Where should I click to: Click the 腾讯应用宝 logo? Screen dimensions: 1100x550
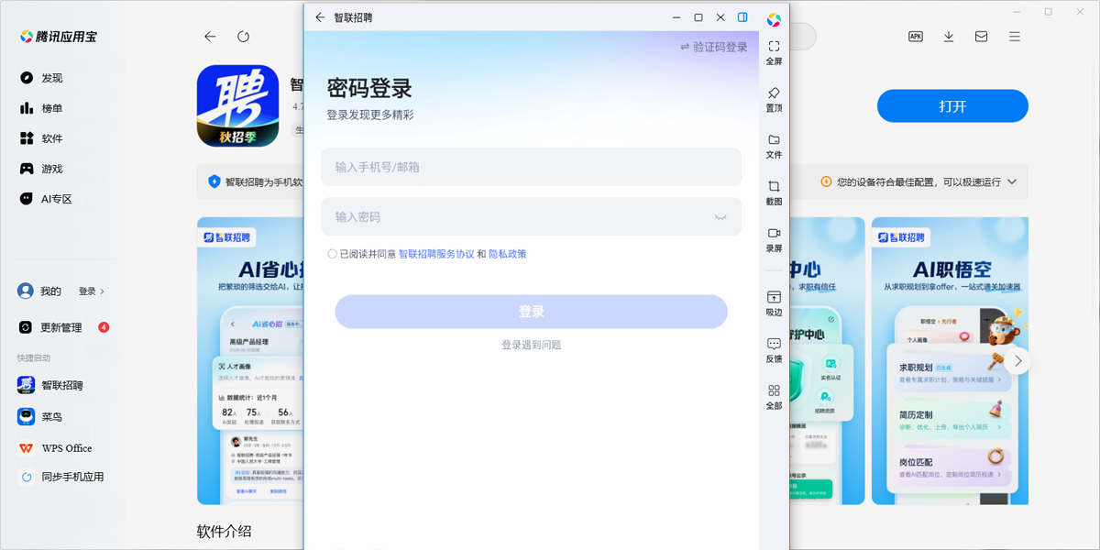tap(59, 37)
